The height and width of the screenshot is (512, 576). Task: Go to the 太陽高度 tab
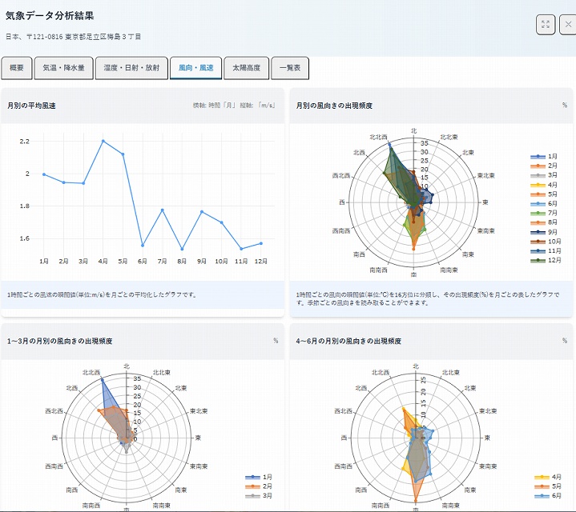tap(246, 69)
